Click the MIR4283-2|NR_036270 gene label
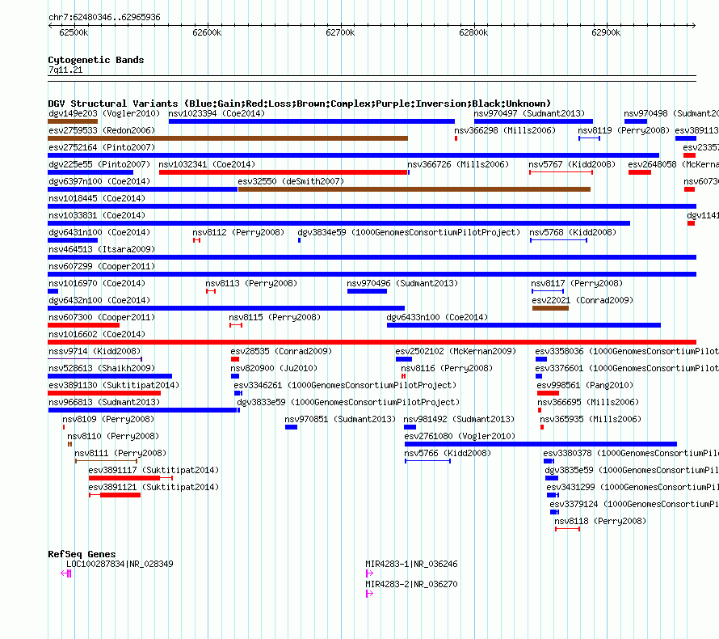 pos(411,584)
